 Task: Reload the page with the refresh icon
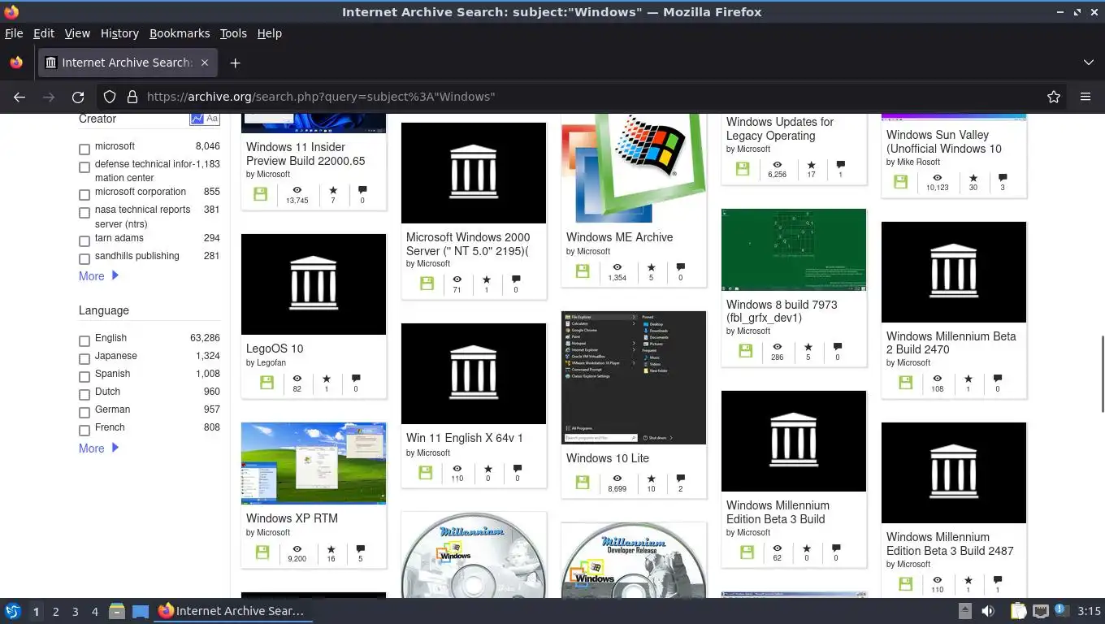click(78, 97)
